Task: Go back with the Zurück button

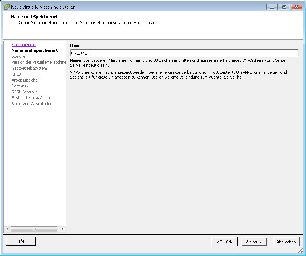Action: pyautogui.click(x=224, y=242)
